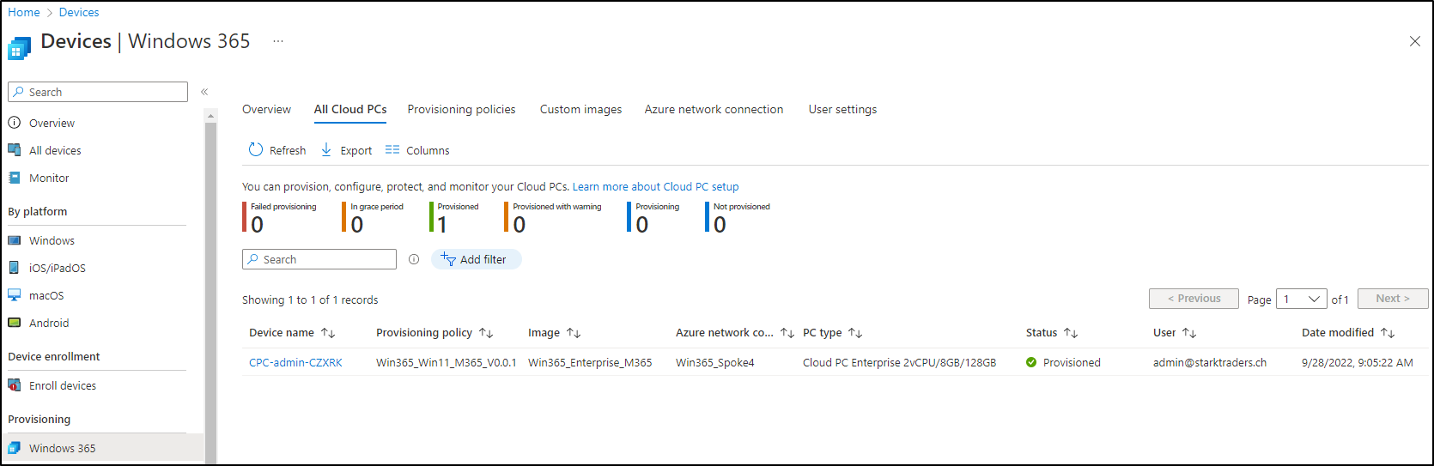The width and height of the screenshot is (1434, 466).
Task: Open Android platform in sidebar
Action: [x=49, y=323]
